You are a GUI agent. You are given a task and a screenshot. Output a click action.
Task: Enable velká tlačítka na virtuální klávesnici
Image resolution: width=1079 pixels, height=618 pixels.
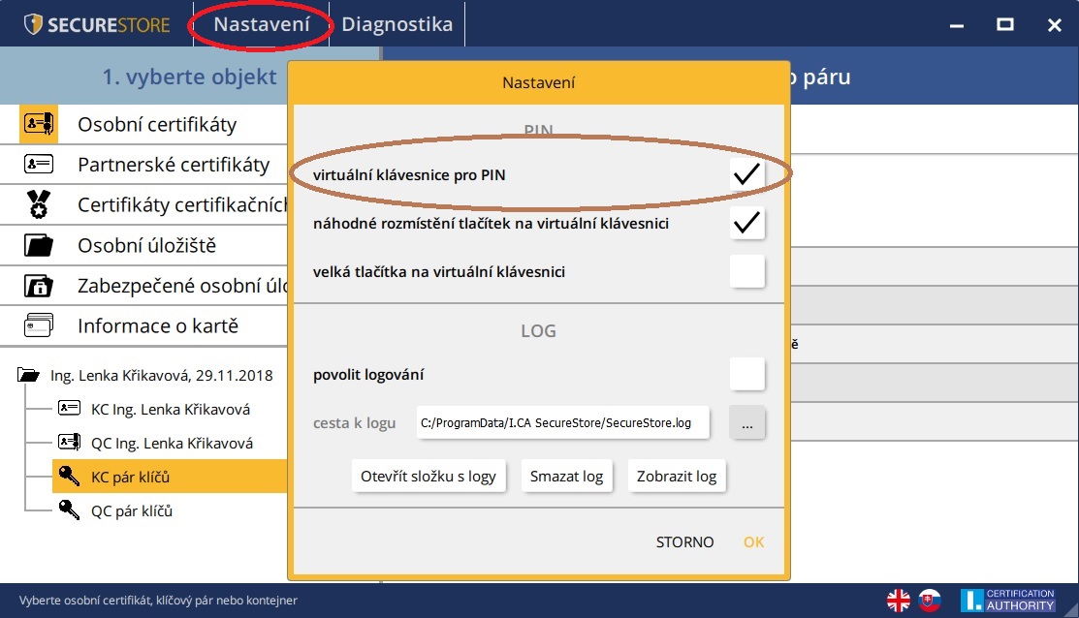click(x=746, y=271)
